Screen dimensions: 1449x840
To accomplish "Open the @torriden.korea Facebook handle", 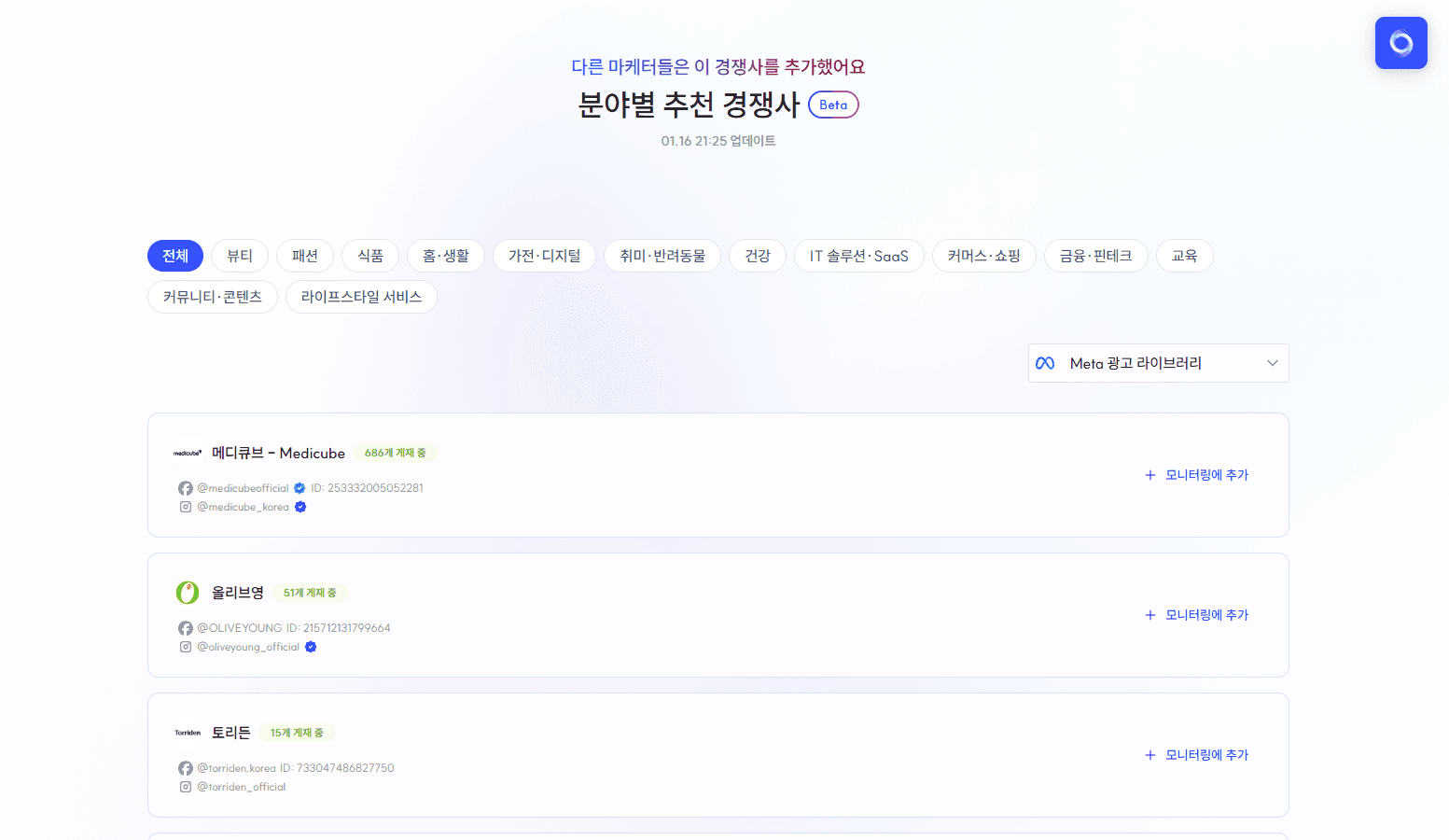I will [236, 768].
